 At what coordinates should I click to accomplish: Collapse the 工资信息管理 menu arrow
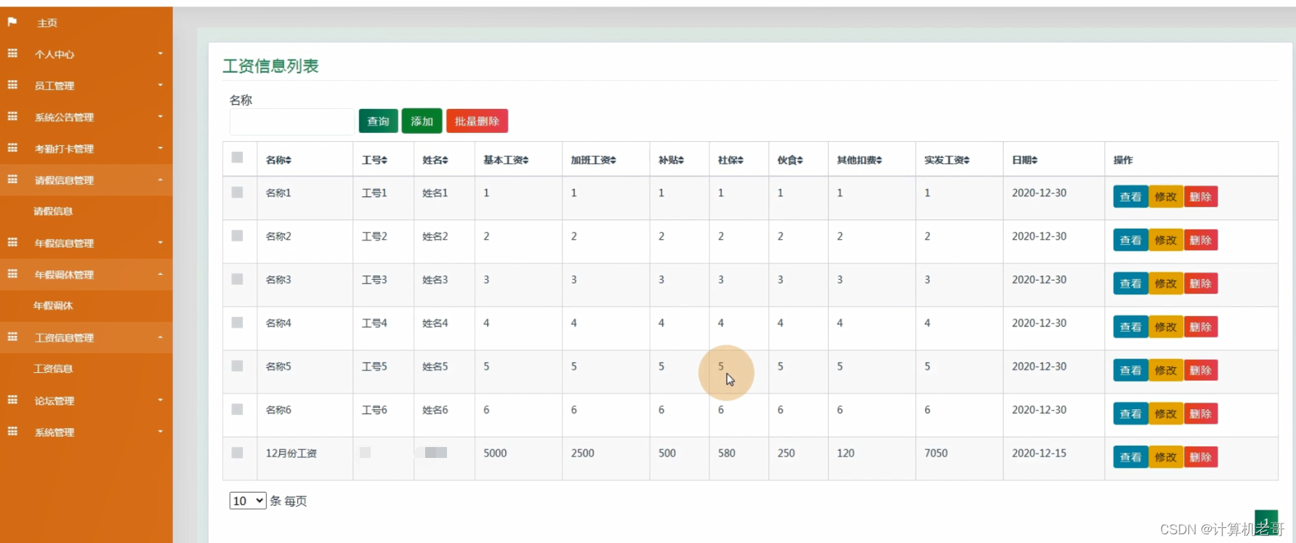tap(161, 337)
